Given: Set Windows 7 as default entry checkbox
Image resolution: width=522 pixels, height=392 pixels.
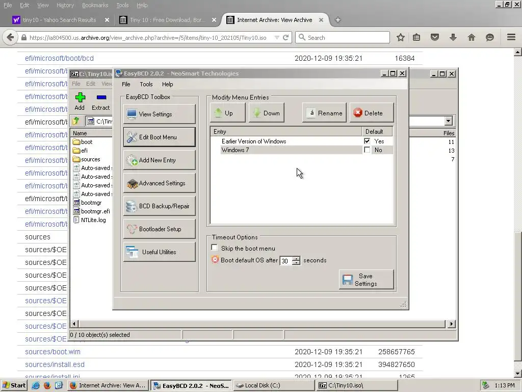Looking at the screenshot, I should (367, 150).
